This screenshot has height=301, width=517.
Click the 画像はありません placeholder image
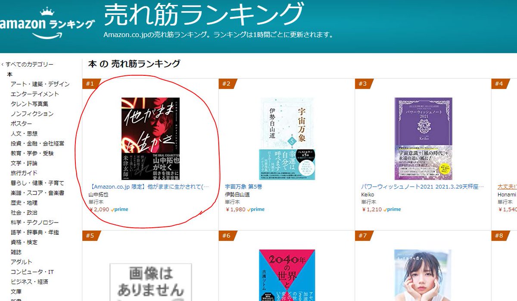[x=151, y=282]
